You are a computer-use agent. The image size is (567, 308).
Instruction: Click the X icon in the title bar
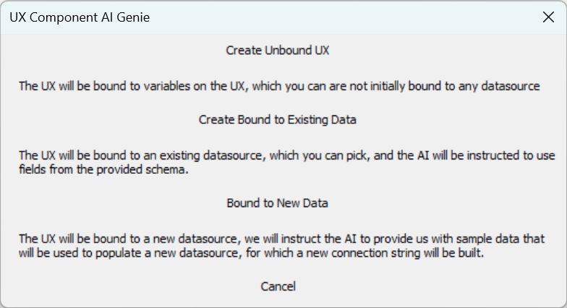coord(548,17)
